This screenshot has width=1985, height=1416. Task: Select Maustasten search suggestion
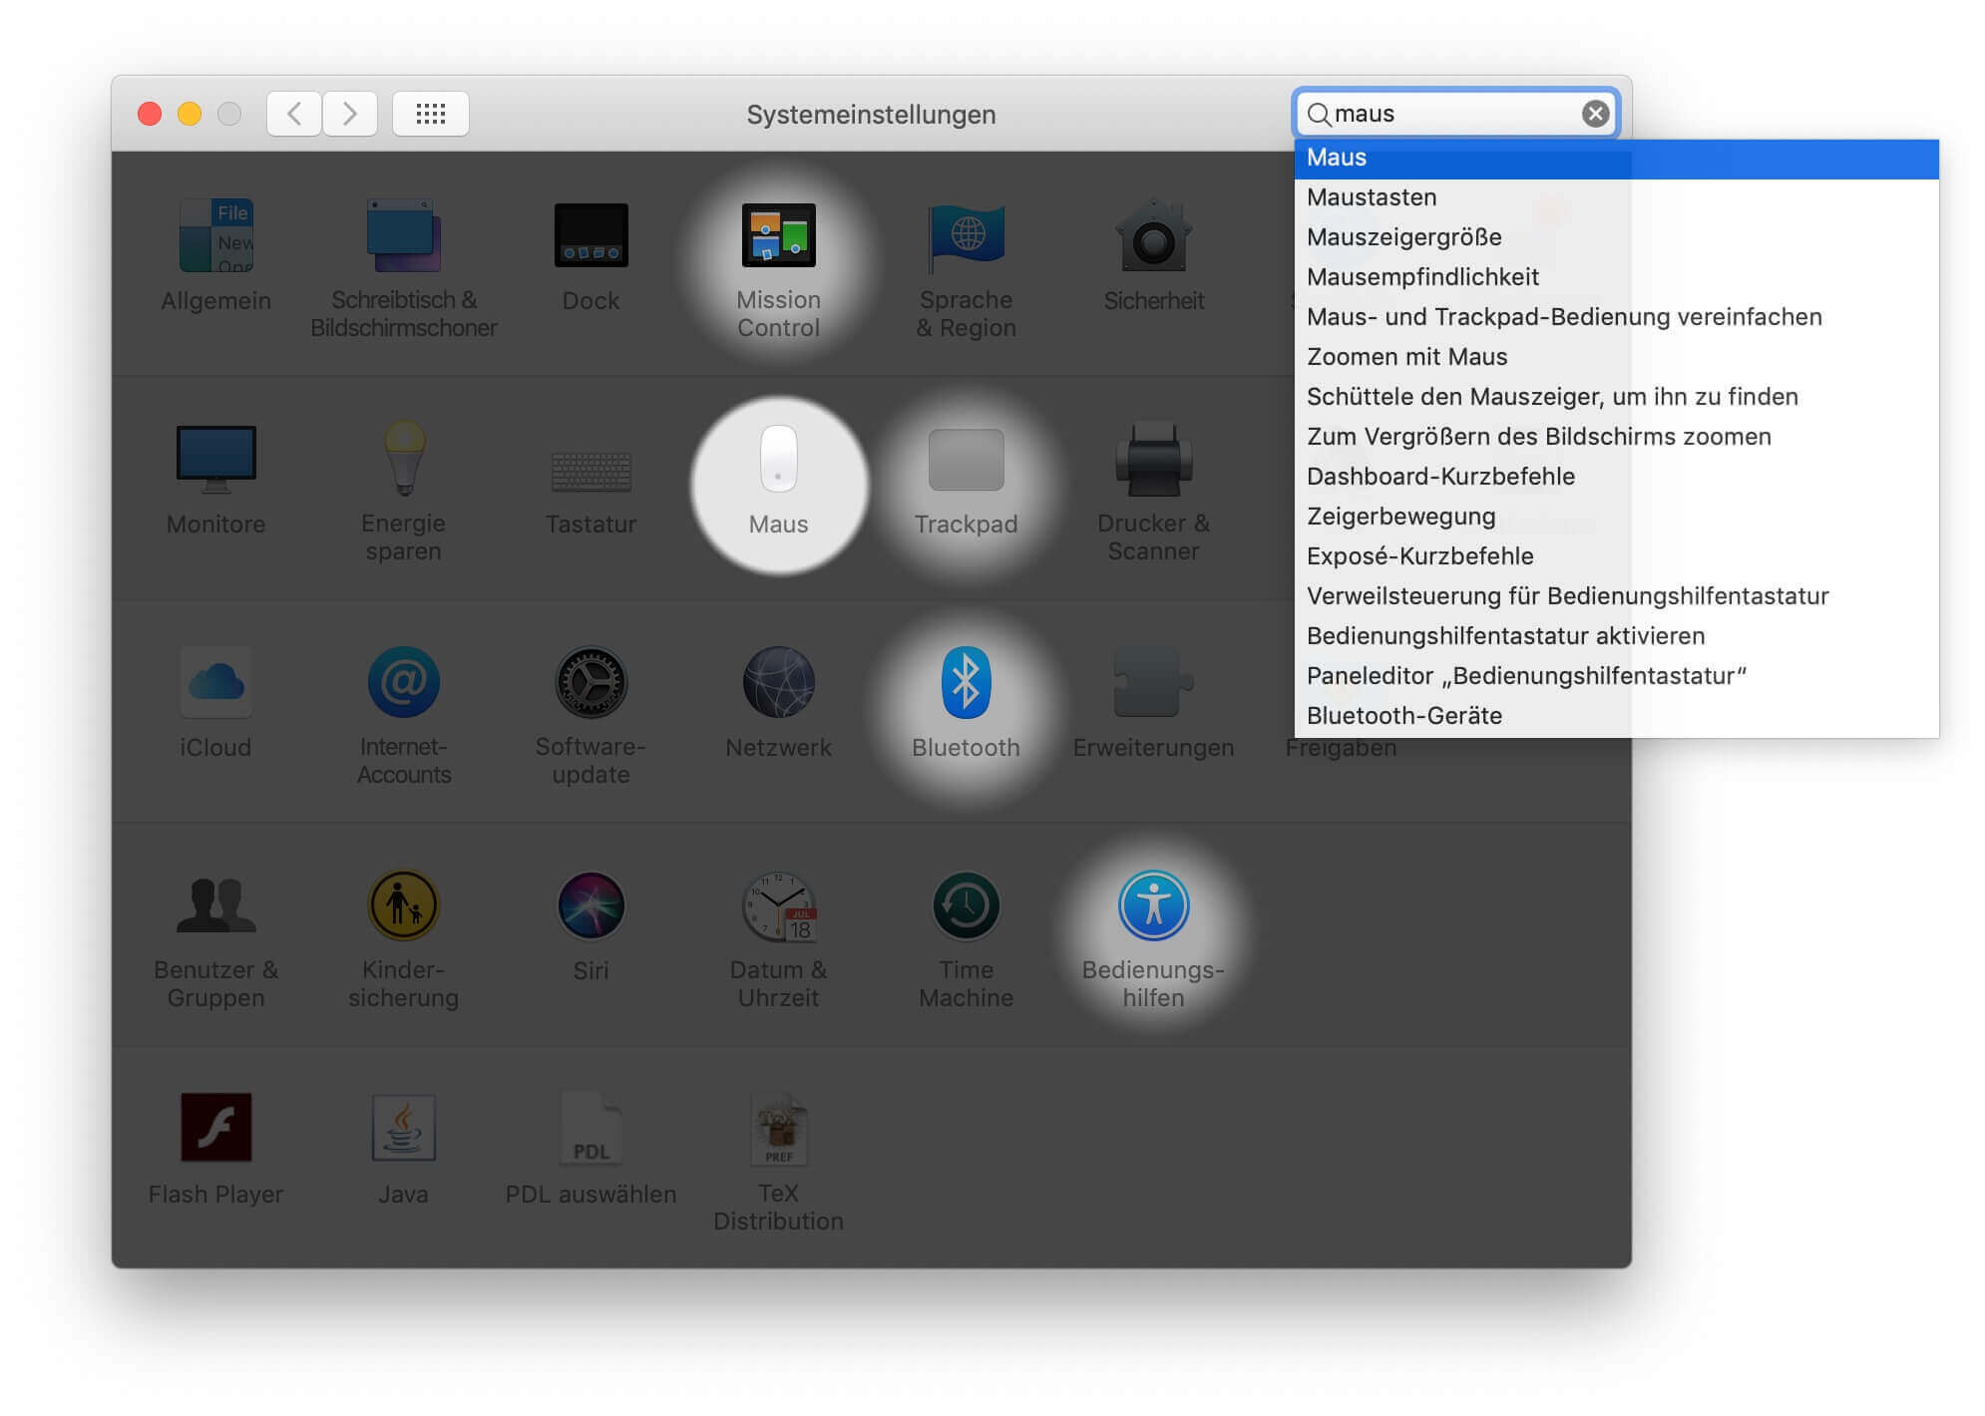pos(1372,197)
